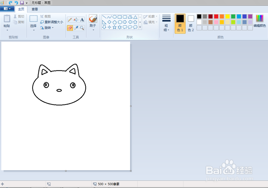
Task: Click the Copy (复制) button
Action: click(x=19, y=22)
